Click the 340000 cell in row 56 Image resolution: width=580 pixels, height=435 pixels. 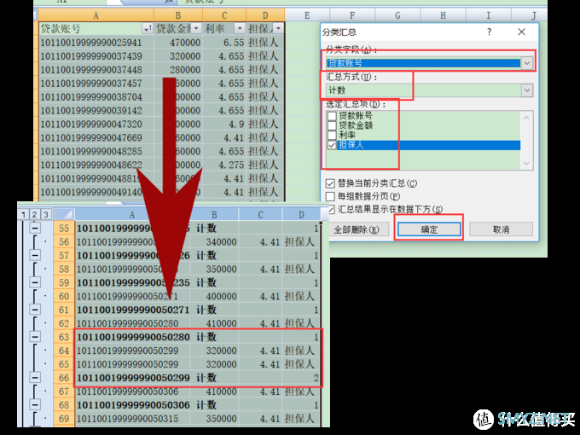(214, 242)
